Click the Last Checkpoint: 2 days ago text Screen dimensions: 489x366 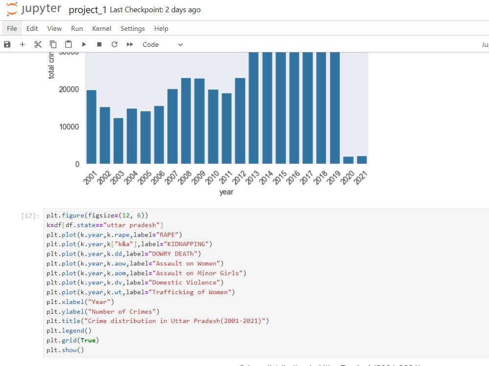pyautogui.click(x=155, y=10)
